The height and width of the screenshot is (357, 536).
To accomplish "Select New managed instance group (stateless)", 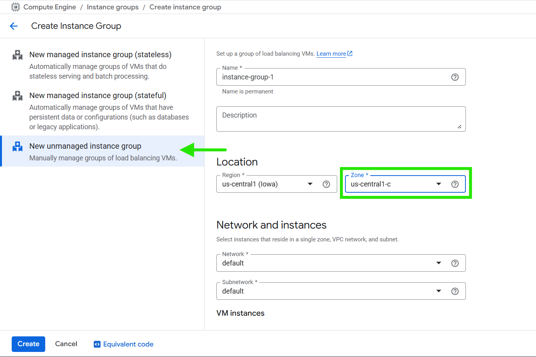I will tap(100, 55).
